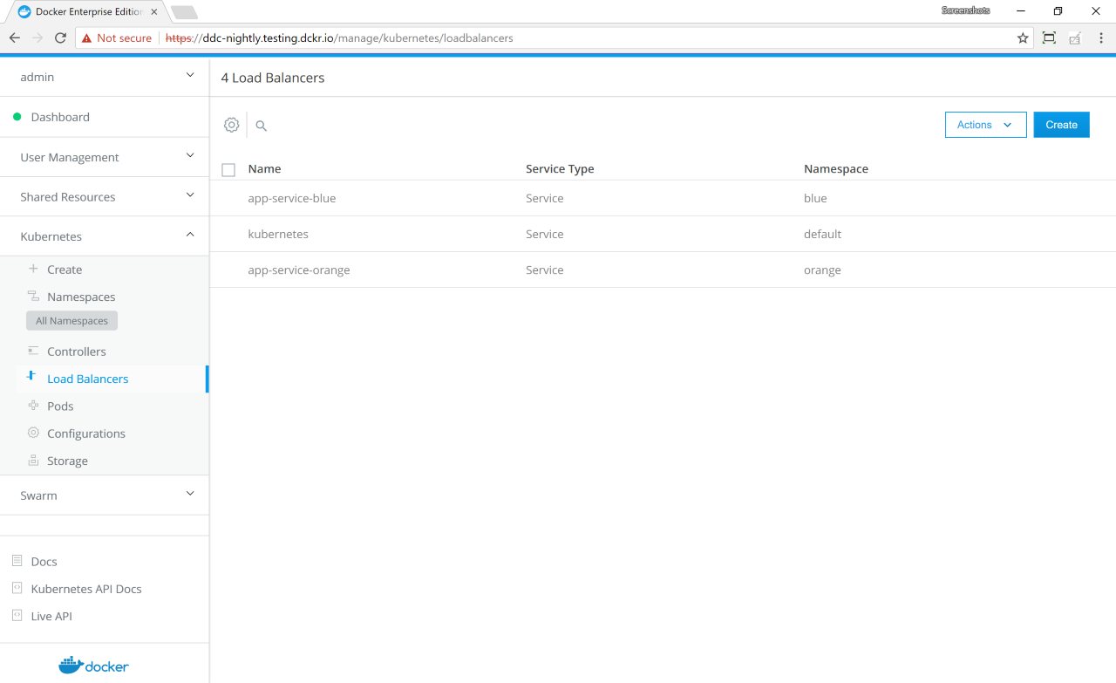Tick the select-all checkbox in table header
Viewport: 1116px width, 683px height.
click(x=228, y=169)
